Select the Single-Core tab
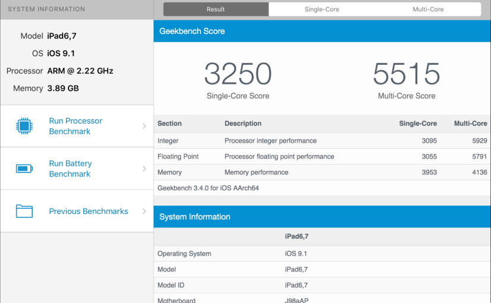The width and height of the screenshot is (491, 303). 321,10
